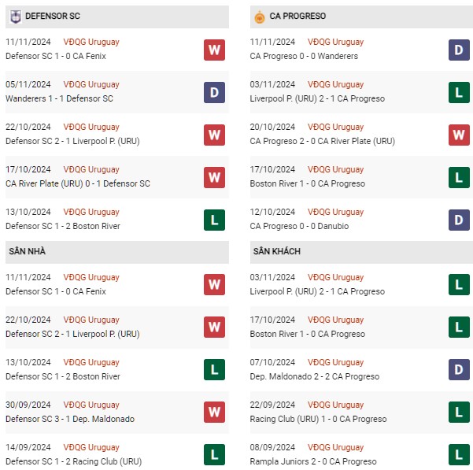Click the D badge for Wanderers 1-1 Defensor SC

tap(214, 93)
